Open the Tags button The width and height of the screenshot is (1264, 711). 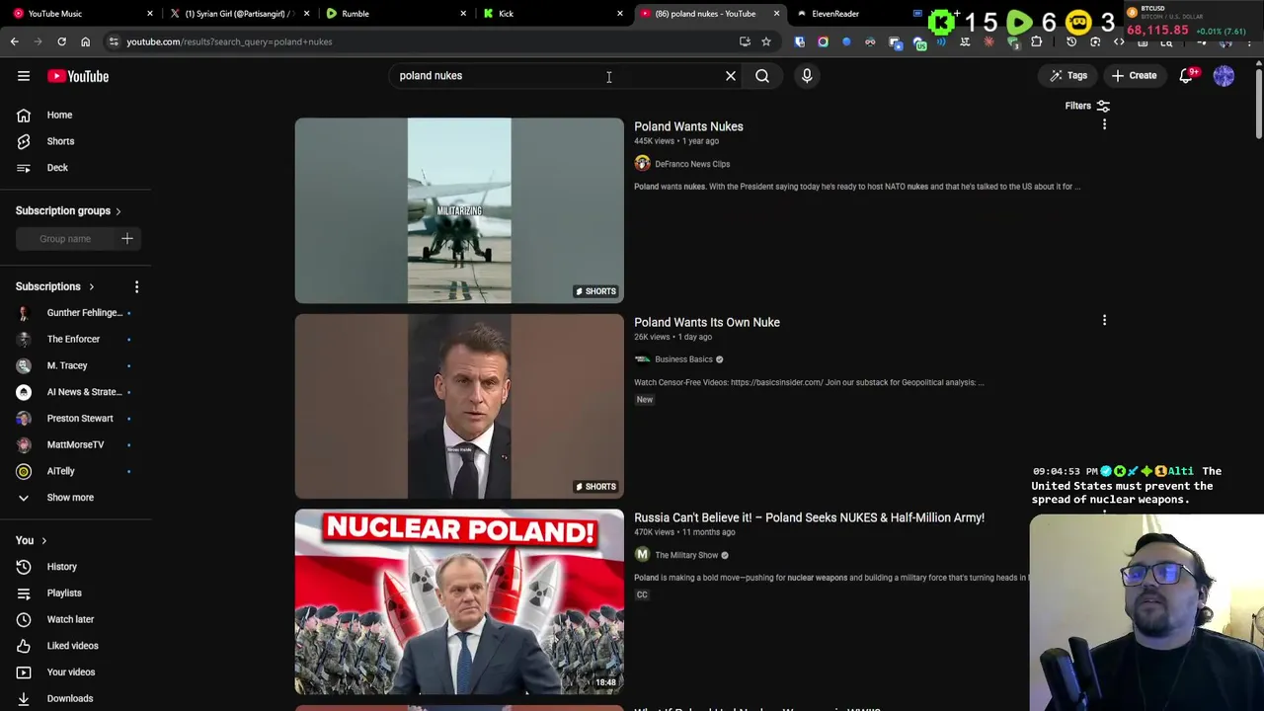point(1067,76)
